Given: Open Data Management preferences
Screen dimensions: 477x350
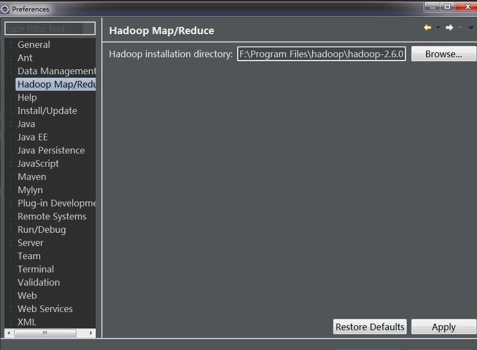Looking at the screenshot, I should pos(57,71).
